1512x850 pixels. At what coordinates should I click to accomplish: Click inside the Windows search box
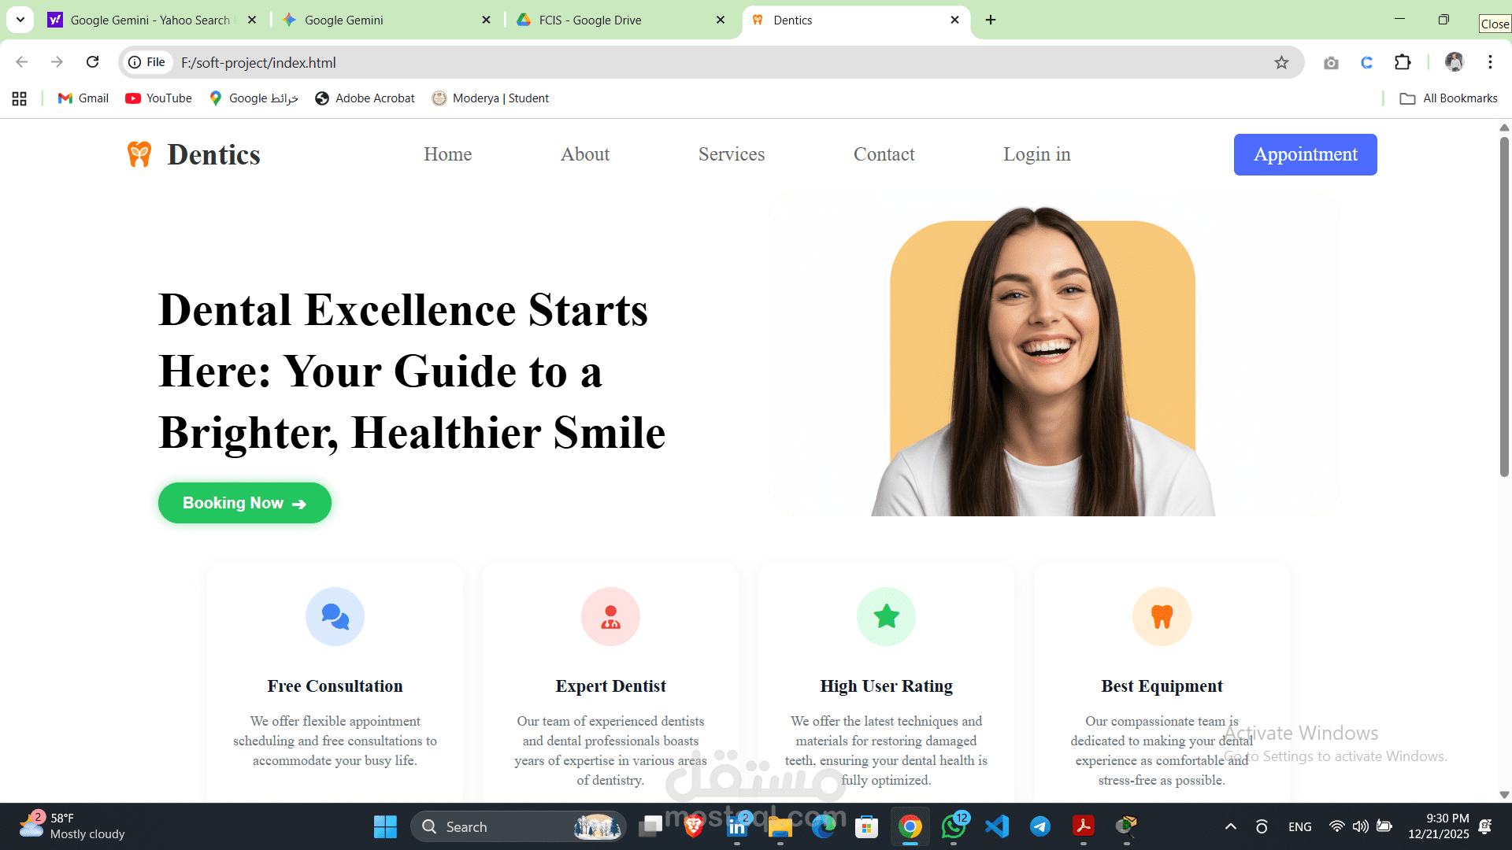(504, 826)
